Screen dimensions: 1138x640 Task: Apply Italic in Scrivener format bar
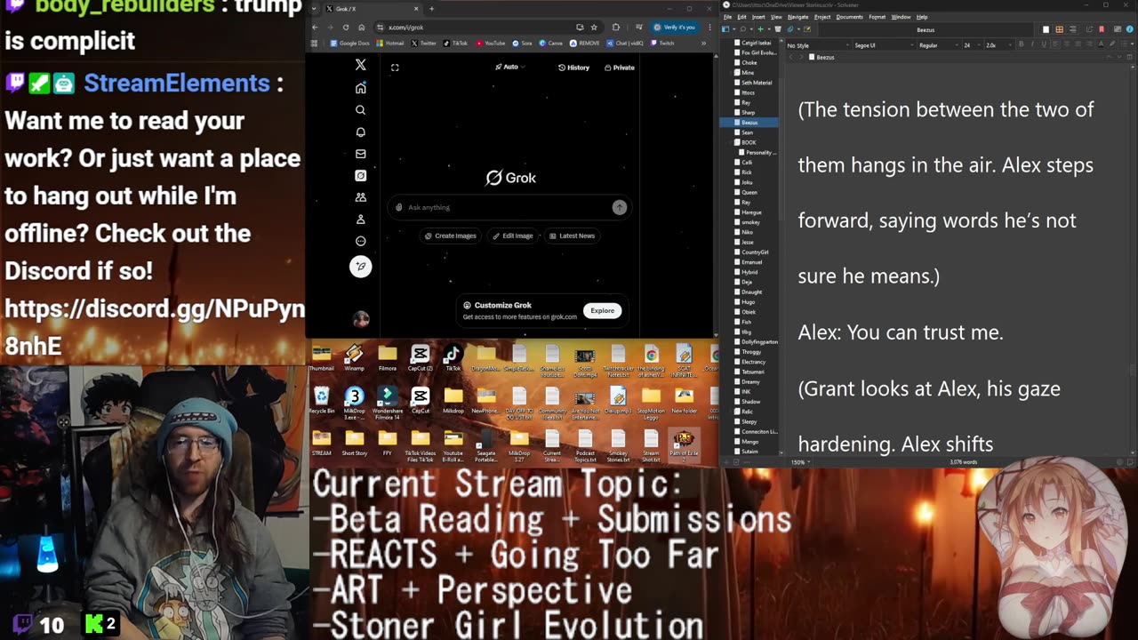[x=1032, y=44]
